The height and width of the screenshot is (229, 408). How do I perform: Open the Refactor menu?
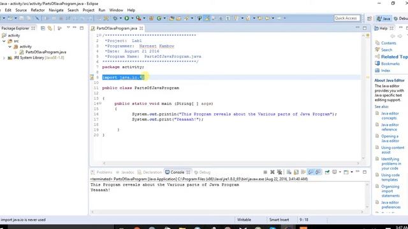click(38, 10)
